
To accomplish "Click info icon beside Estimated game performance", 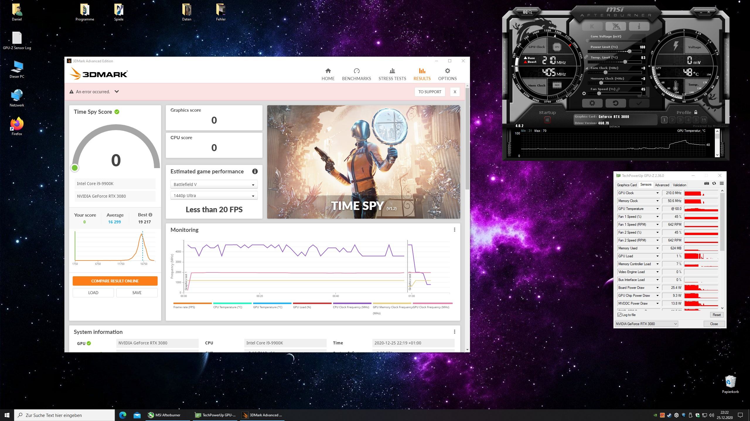I will (255, 172).
